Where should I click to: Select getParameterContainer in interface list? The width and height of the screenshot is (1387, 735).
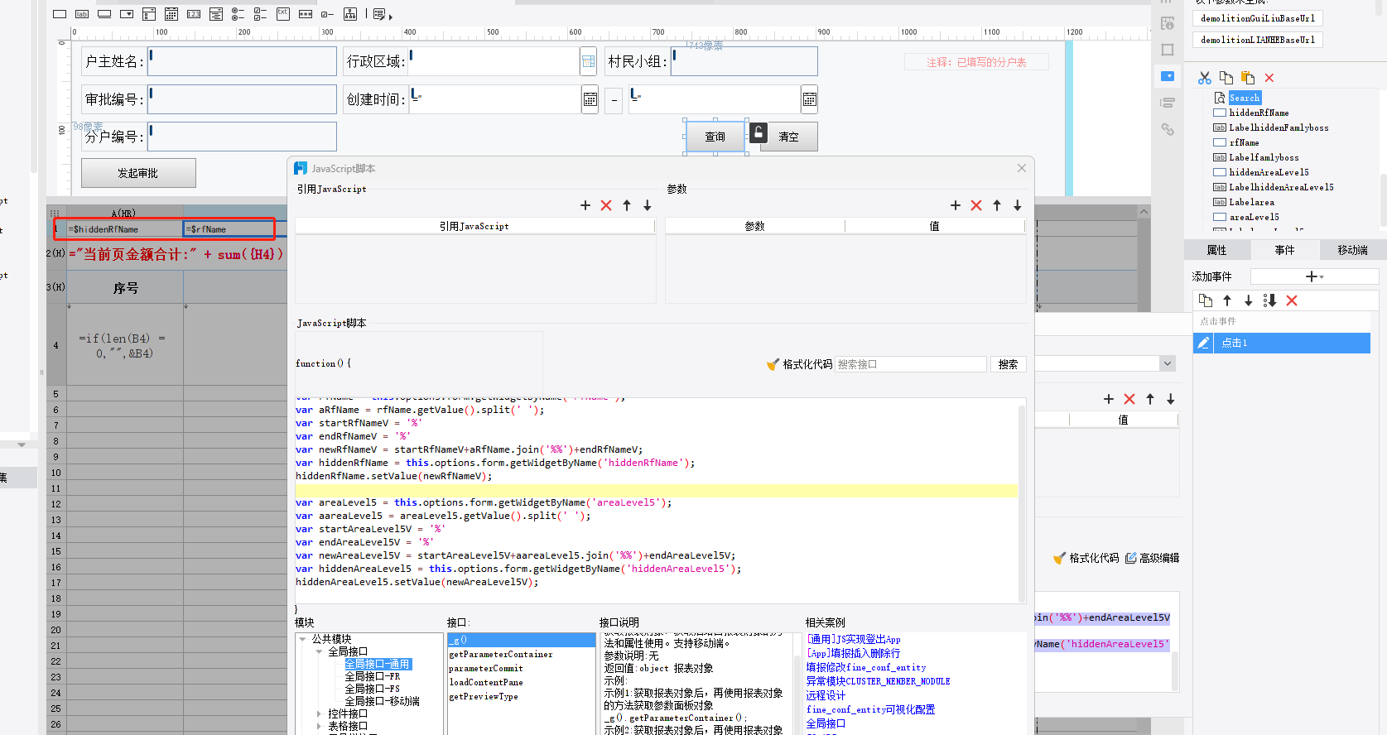pyautogui.click(x=500, y=654)
